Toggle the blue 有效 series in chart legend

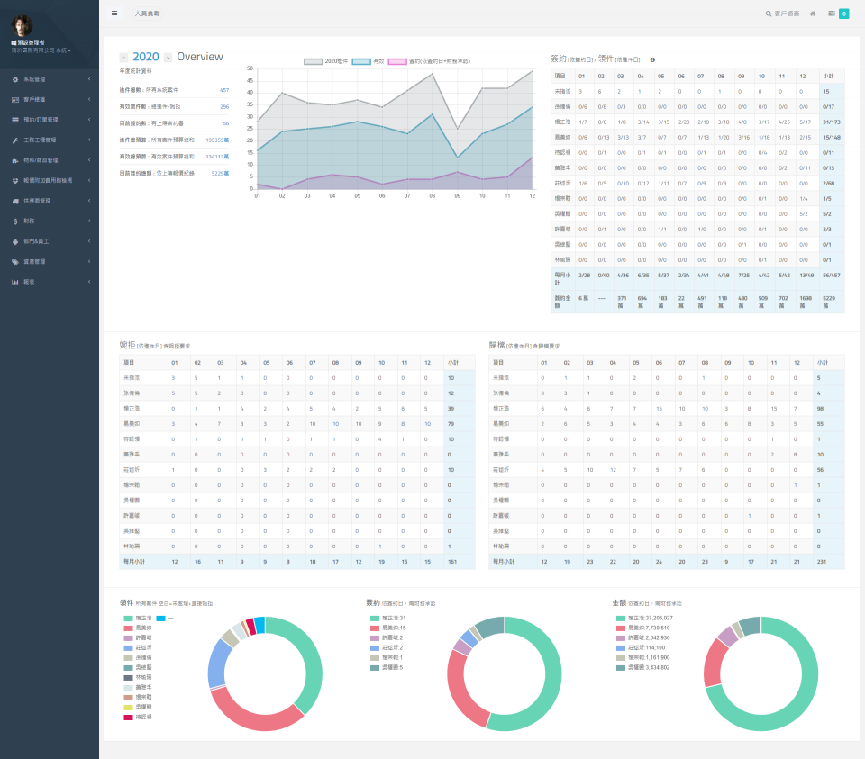pos(360,61)
